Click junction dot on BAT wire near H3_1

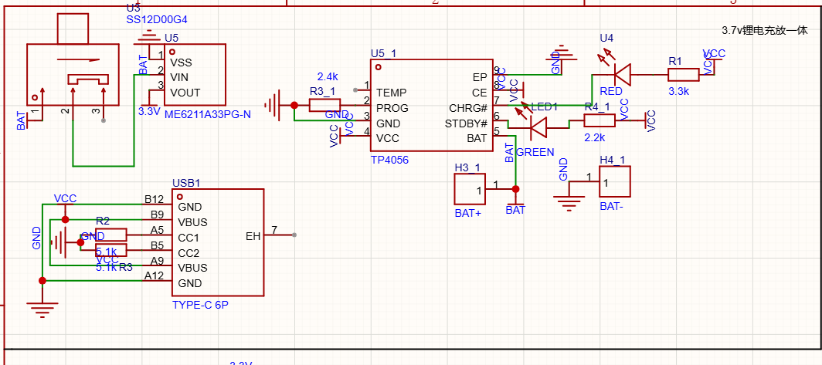click(x=515, y=189)
